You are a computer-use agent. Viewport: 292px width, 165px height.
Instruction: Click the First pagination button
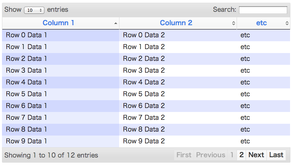(184, 155)
